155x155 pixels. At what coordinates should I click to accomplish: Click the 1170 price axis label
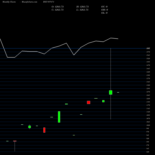click(x=148, y=105)
